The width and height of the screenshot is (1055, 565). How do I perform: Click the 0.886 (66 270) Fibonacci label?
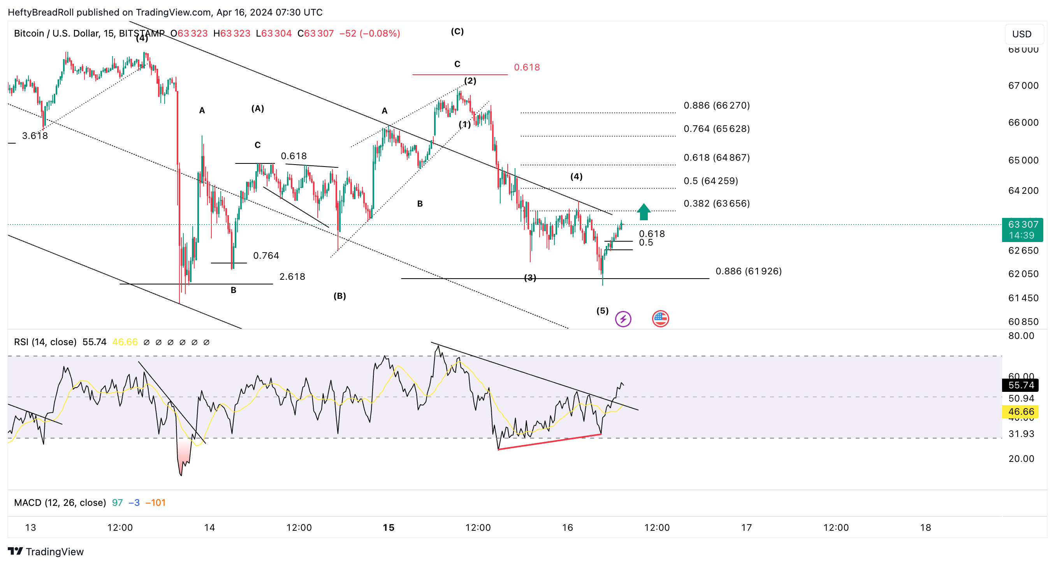click(x=716, y=105)
